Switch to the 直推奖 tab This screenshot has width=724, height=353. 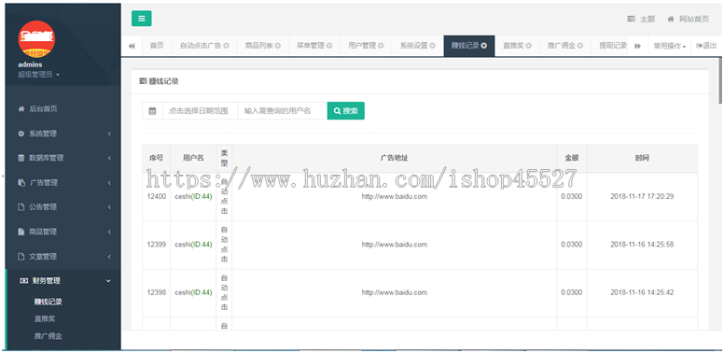[513, 46]
